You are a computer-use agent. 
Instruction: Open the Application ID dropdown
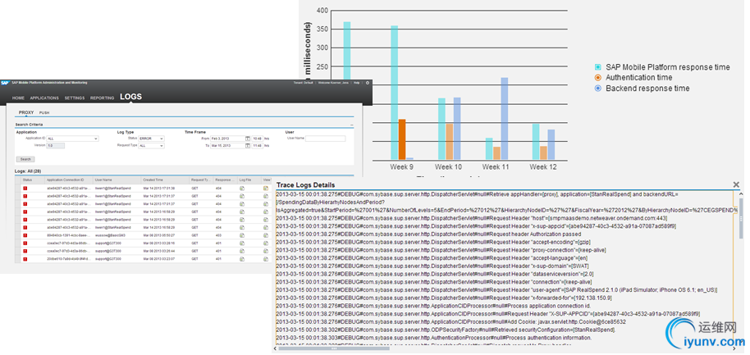tap(72, 139)
